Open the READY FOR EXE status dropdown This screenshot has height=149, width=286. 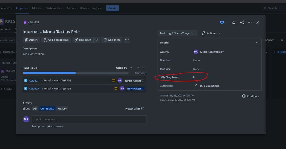coord(134,80)
